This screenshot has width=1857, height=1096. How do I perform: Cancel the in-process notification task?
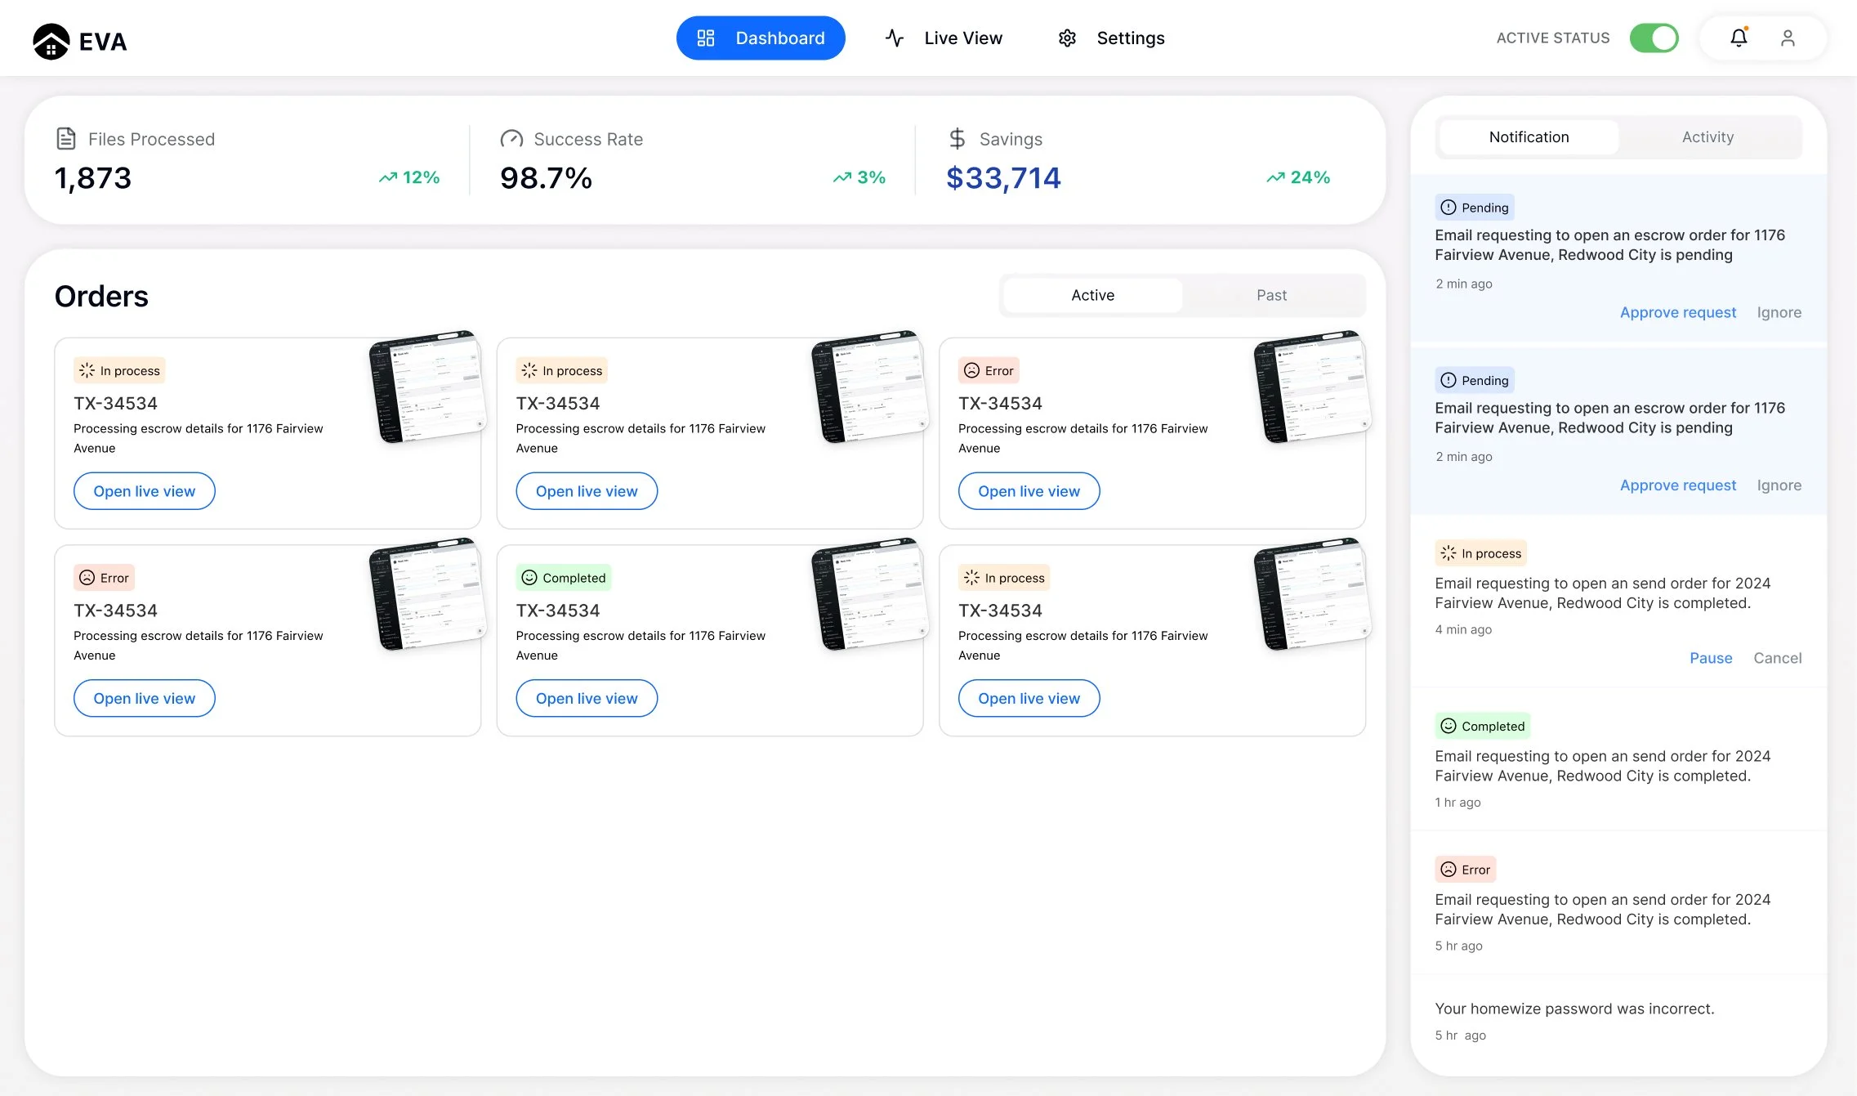[x=1777, y=658]
